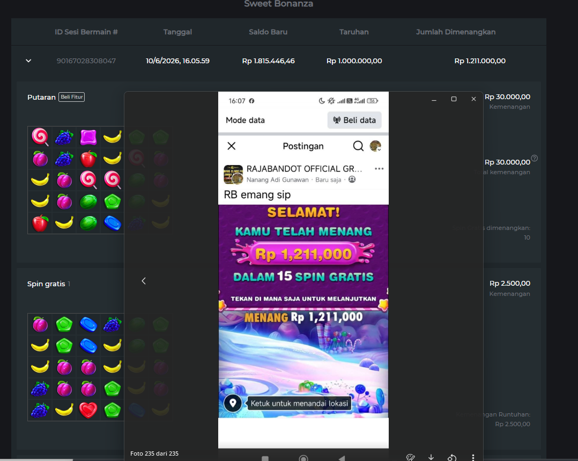Click the Android back triangle nav button
This screenshot has width=578, height=461.
pos(342,458)
